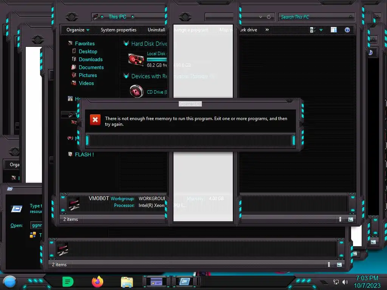This screenshot has width=387, height=290.
Task: Launch the green notes app from the taskbar
Action: pyautogui.click(x=68, y=282)
